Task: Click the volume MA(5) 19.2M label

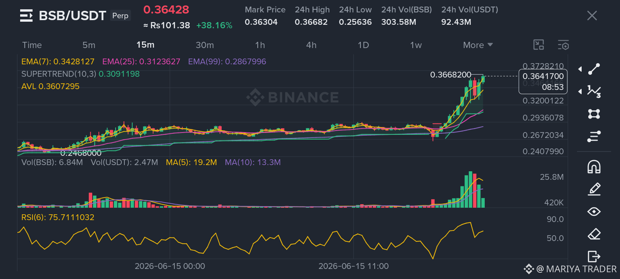Action: [x=191, y=162]
